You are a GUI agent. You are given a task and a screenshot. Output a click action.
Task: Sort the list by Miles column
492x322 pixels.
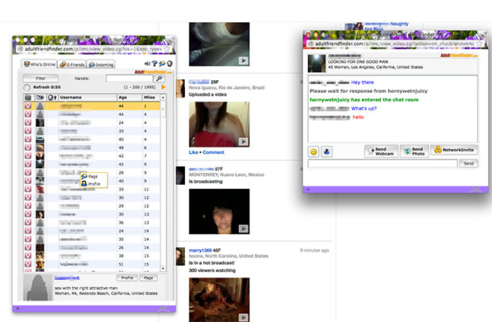coord(151,98)
